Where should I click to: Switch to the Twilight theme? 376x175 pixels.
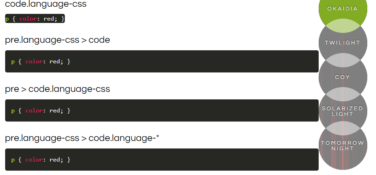(342, 43)
